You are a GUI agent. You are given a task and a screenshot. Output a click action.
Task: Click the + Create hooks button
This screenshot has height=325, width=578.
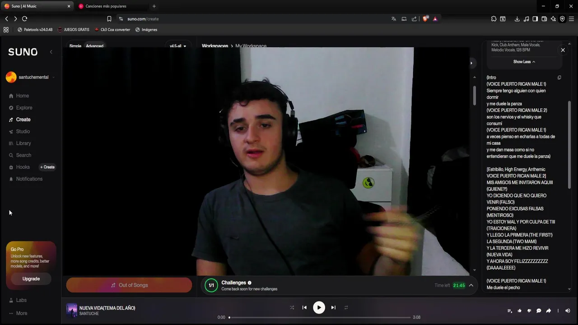pos(47,167)
